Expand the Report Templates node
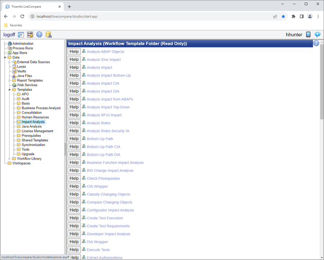Viewport: 324px width, 260px height. [9, 80]
